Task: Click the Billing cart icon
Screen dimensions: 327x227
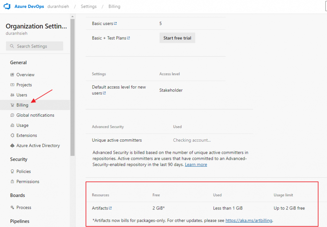Action: pyautogui.click(x=12, y=105)
